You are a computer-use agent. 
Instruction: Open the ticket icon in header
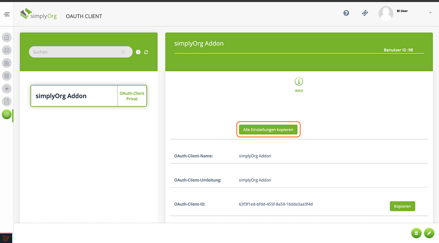[365, 13]
